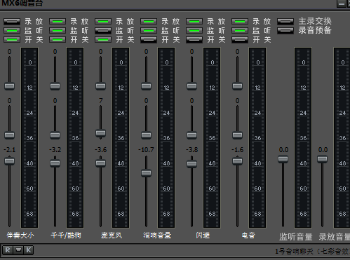
Task: Toggle 监听 on the 伴奏大小 channel
Action: click(x=12, y=31)
